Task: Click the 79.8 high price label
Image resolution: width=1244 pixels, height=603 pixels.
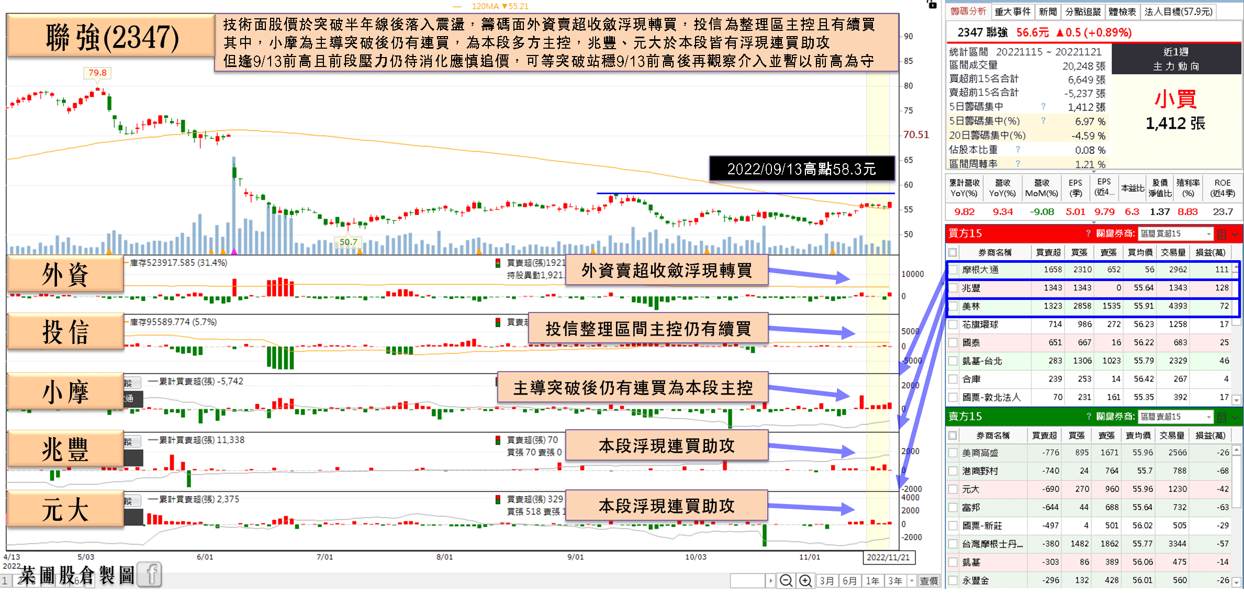Action: tap(97, 73)
